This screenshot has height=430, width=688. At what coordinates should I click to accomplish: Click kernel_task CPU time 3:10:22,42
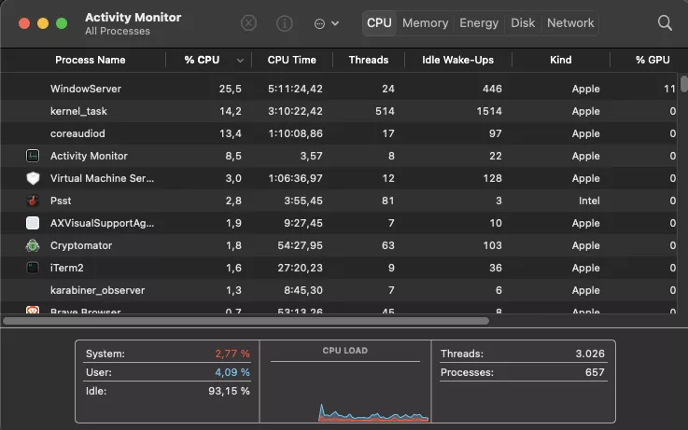(x=295, y=111)
